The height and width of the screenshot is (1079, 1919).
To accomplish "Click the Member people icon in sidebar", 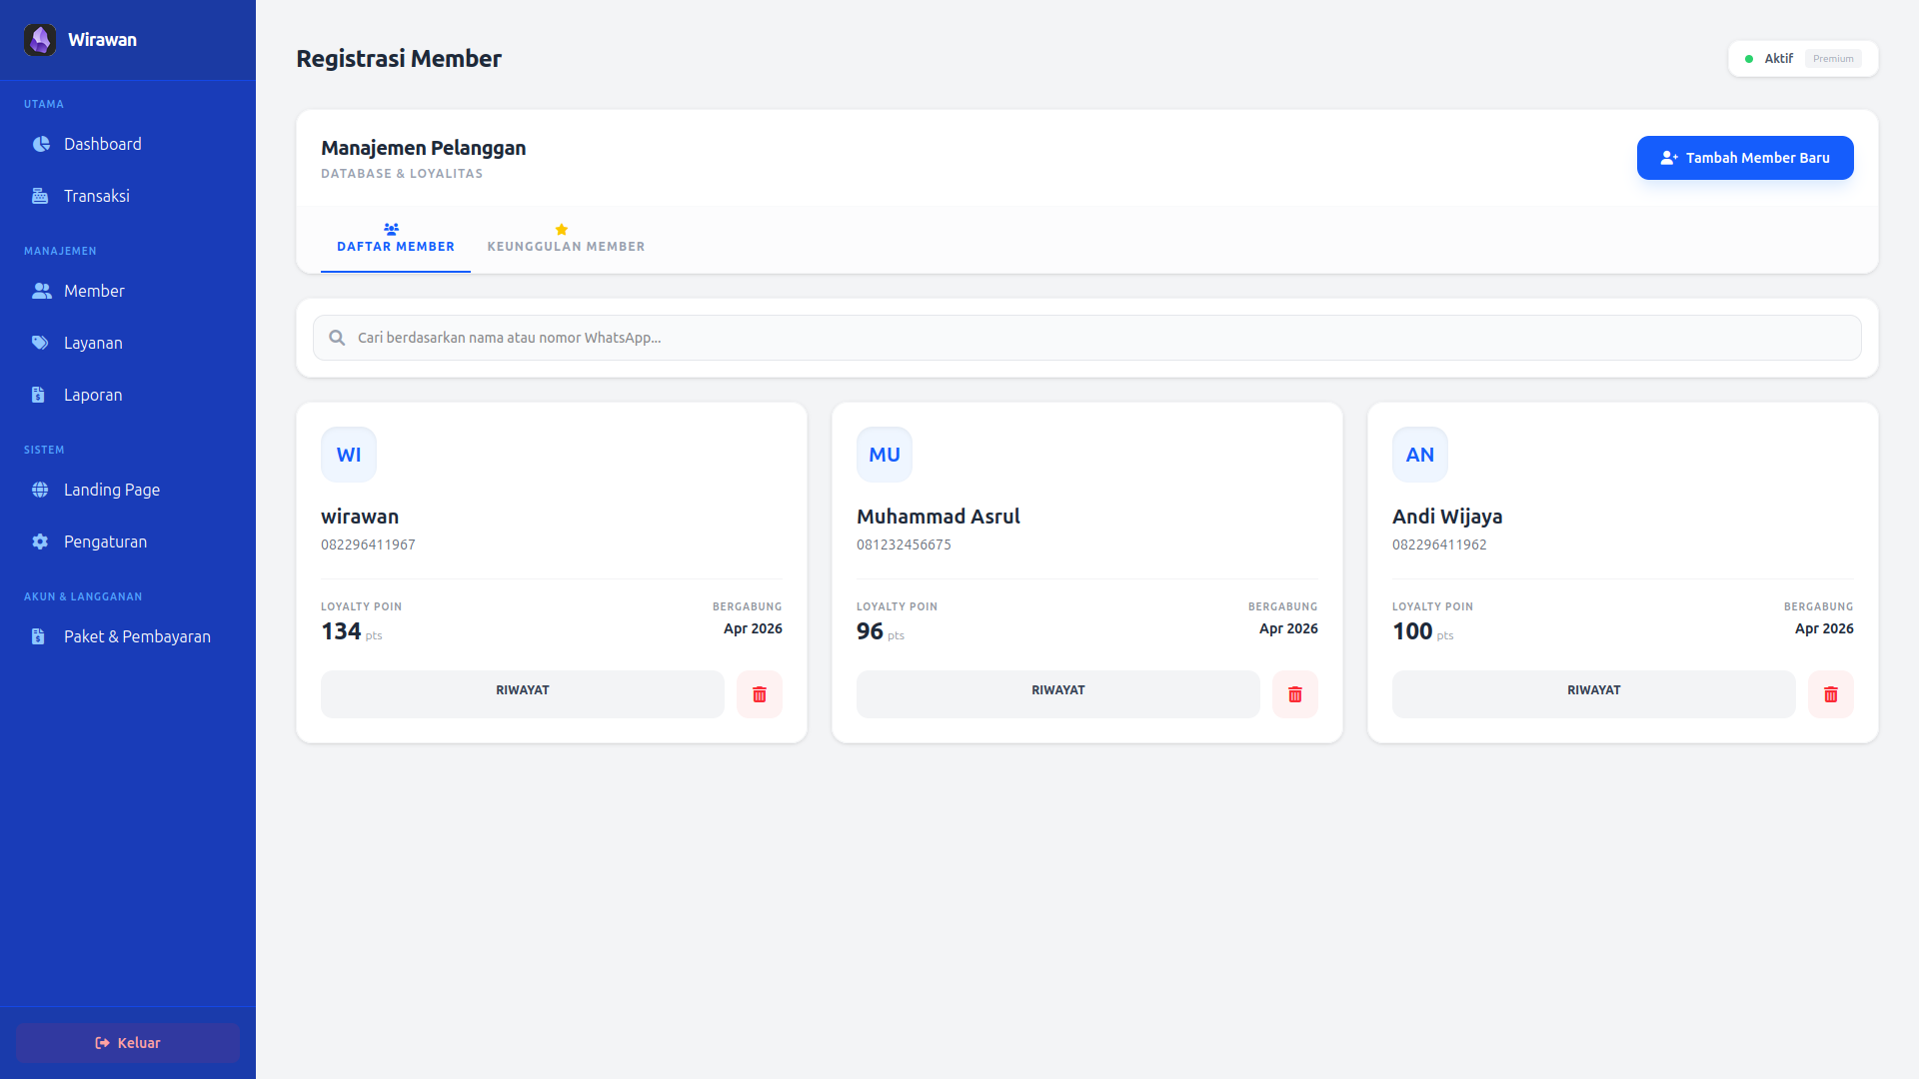I will click(40, 291).
